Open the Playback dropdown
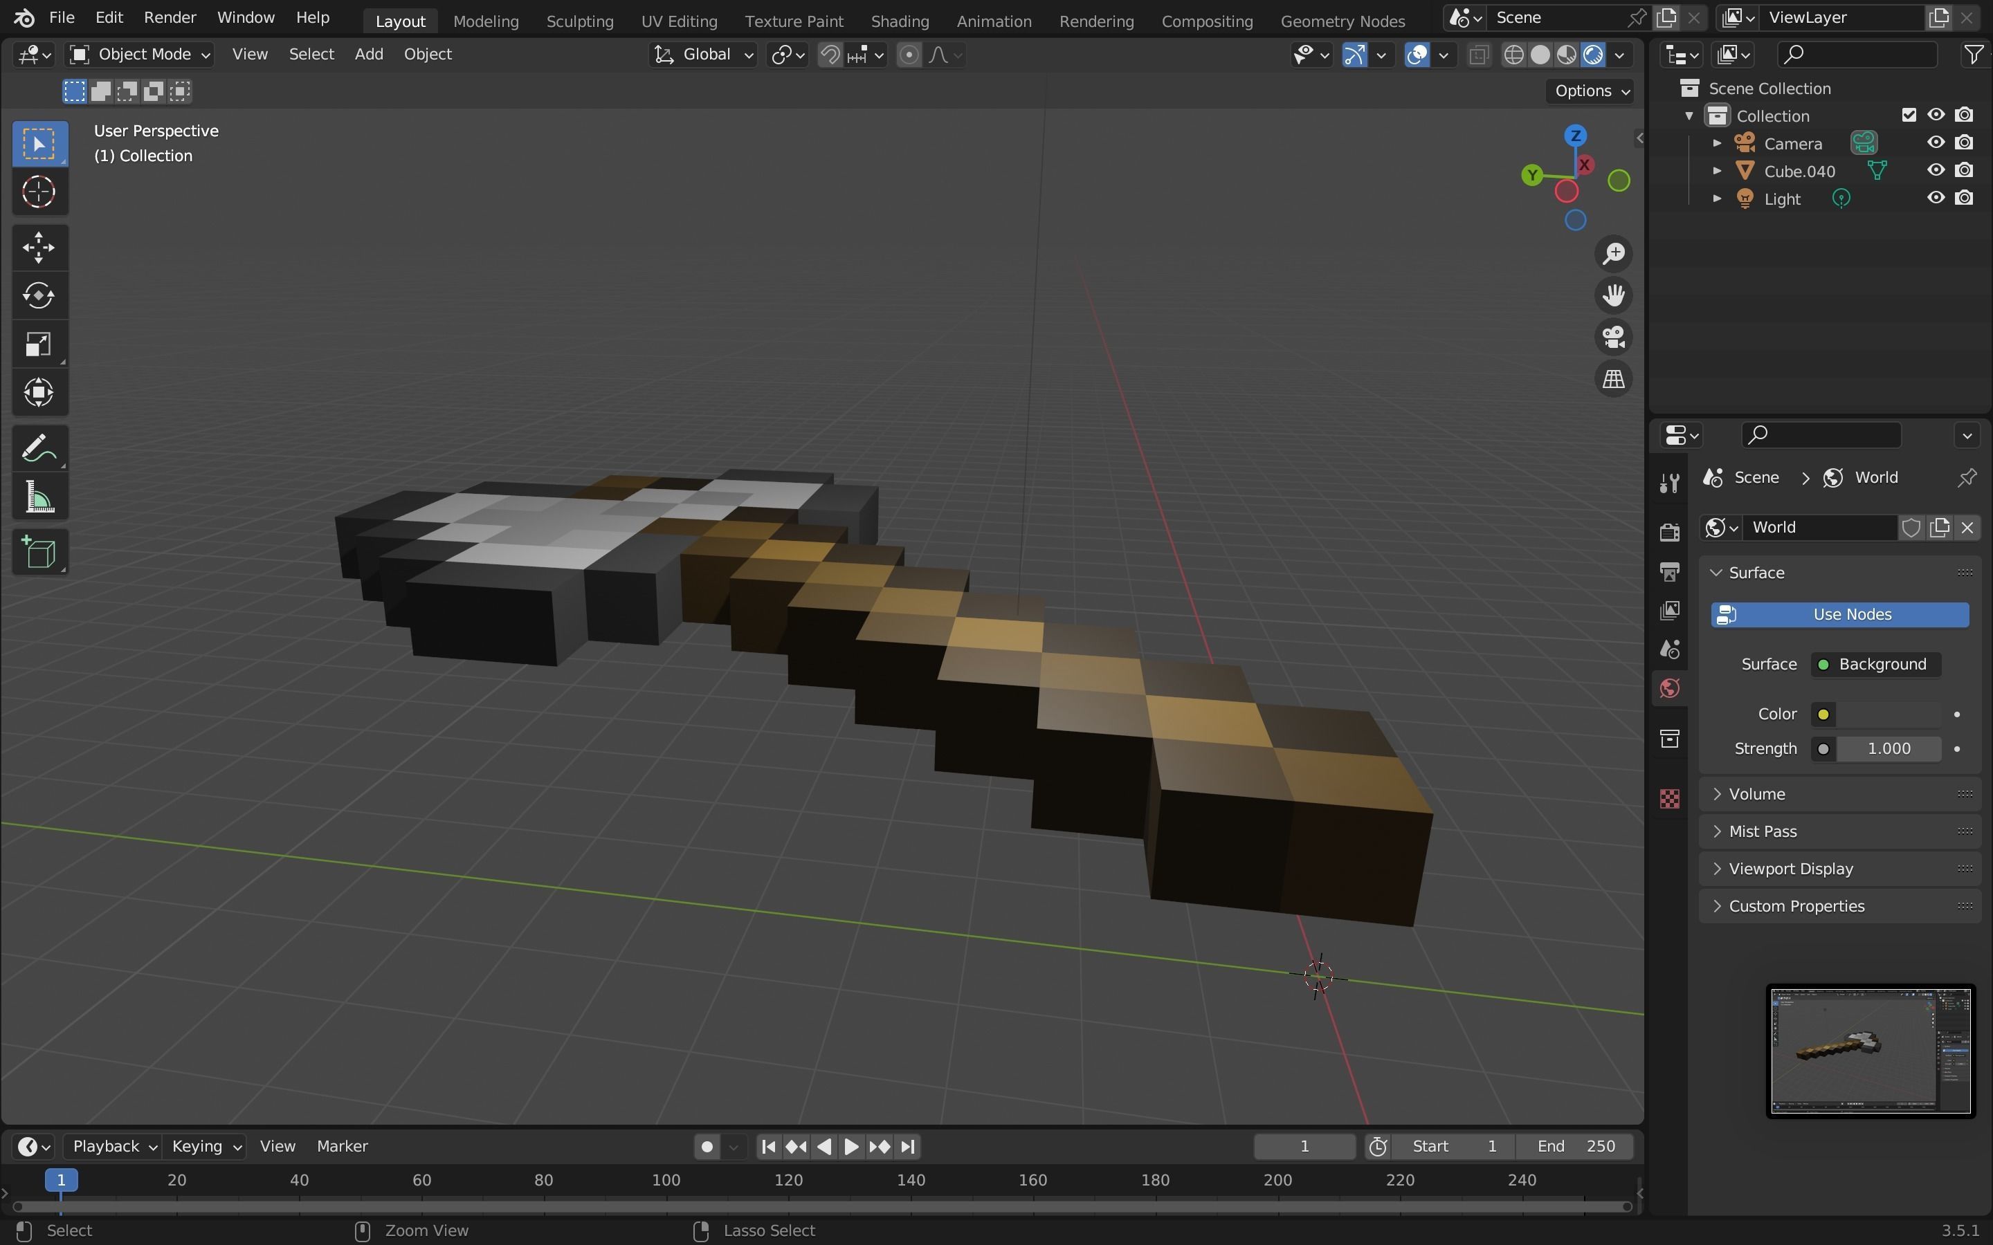Image resolution: width=1993 pixels, height=1245 pixels. point(113,1146)
